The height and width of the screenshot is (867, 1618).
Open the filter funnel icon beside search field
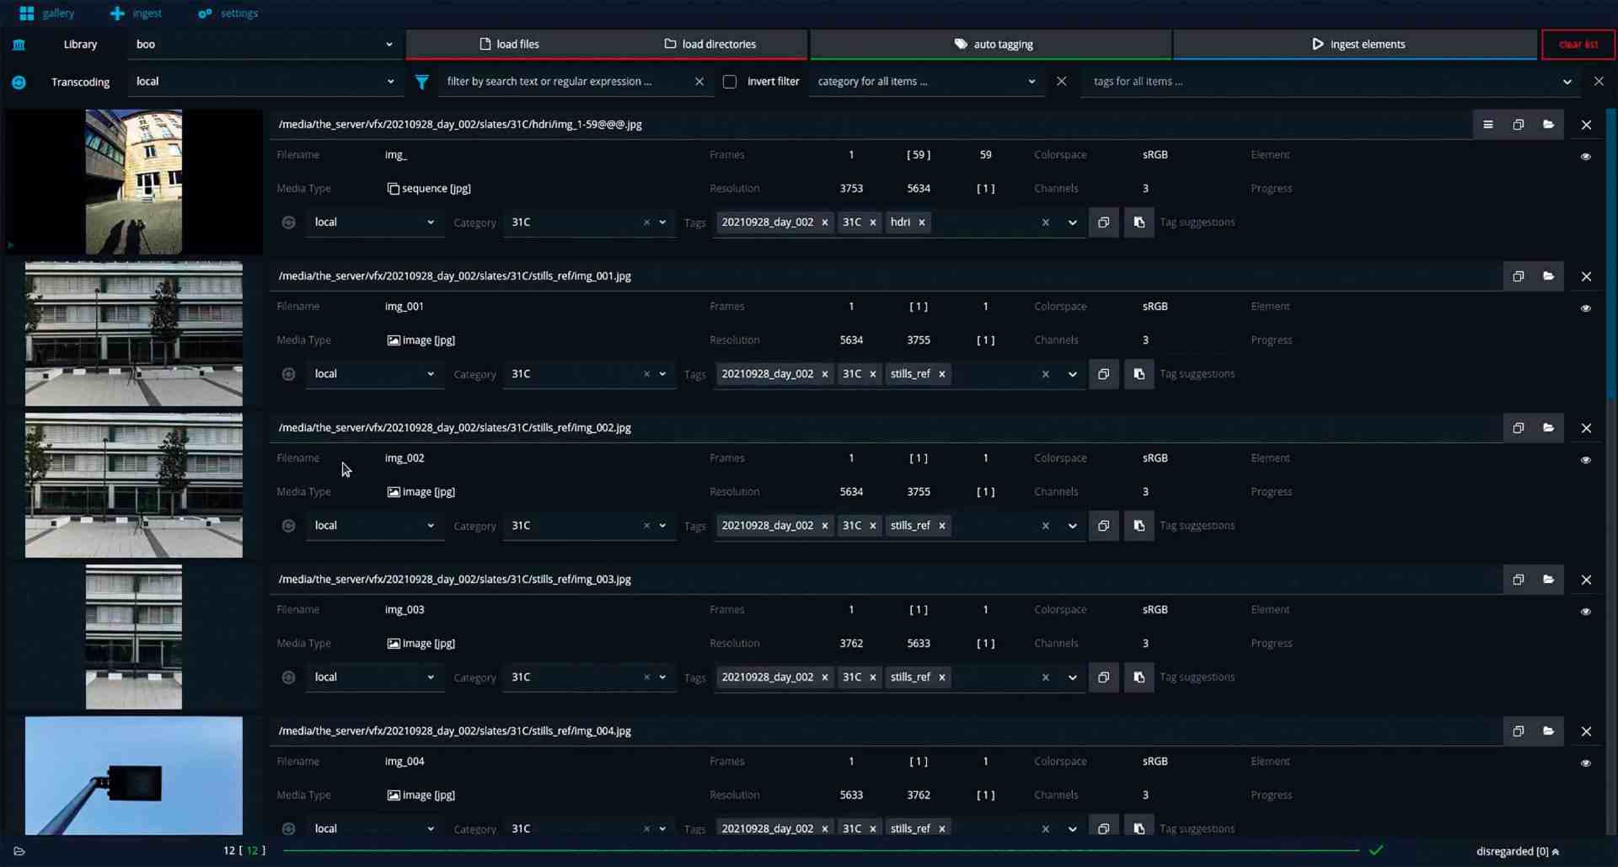click(421, 82)
